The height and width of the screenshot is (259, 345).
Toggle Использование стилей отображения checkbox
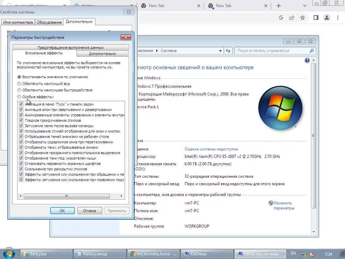tap(21, 131)
